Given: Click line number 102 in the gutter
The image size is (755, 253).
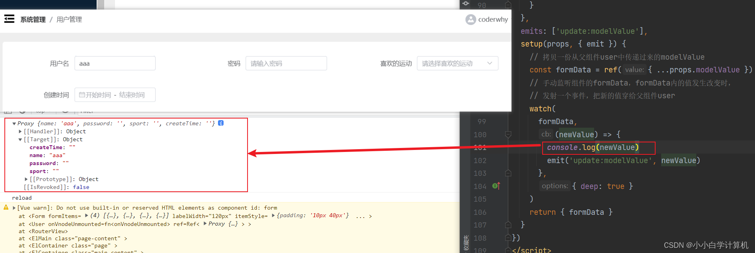Looking at the screenshot, I should 480,161.
